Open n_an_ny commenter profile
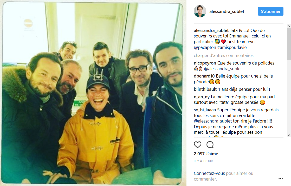The image size is (291, 186). [202, 97]
